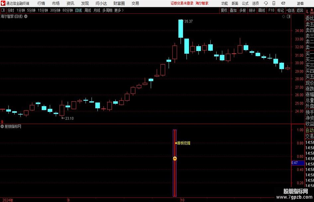The height and width of the screenshot is (202, 314).
Task: Select the 多周期 multi-period tab
Action: coord(107,10)
